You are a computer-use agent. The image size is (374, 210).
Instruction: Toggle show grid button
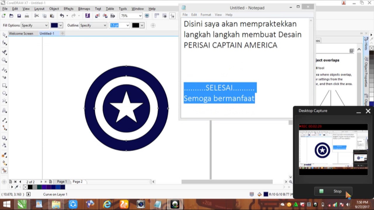[165, 16]
